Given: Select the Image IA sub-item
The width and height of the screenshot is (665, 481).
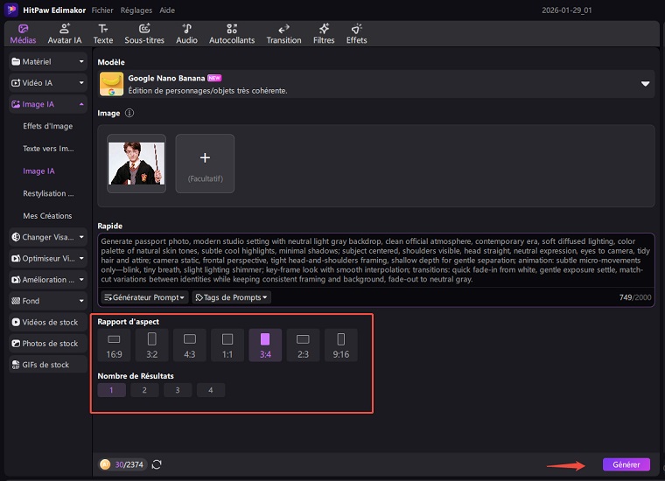Looking at the screenshot, I should point(38,171).
